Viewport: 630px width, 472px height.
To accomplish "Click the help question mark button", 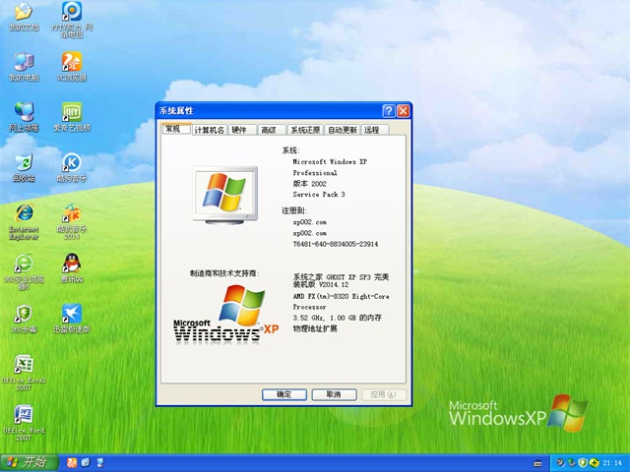I will tap(389, 111).
